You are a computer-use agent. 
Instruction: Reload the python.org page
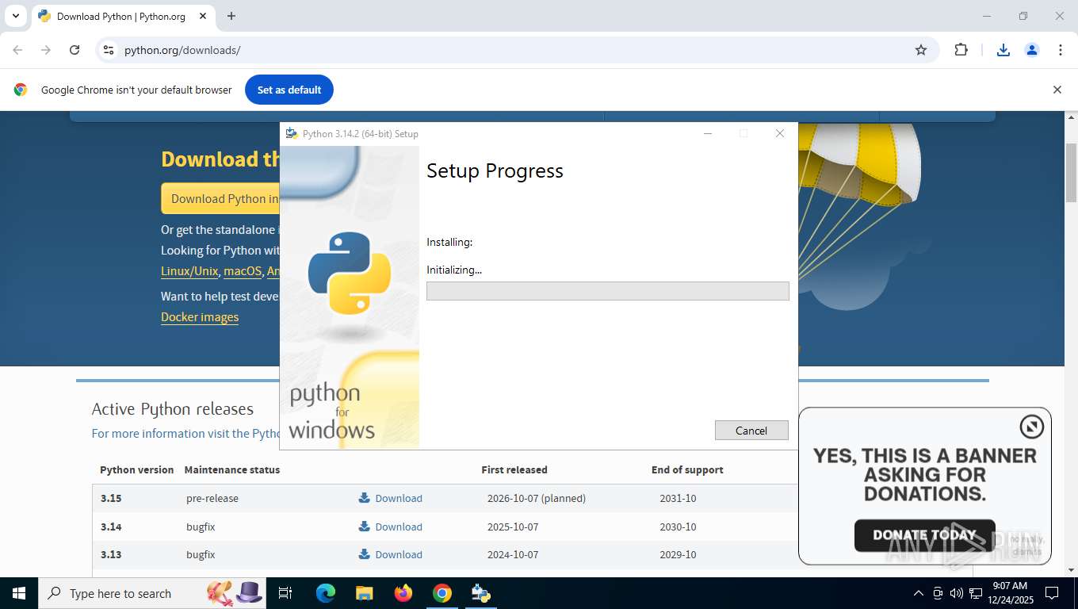(75, 50)
